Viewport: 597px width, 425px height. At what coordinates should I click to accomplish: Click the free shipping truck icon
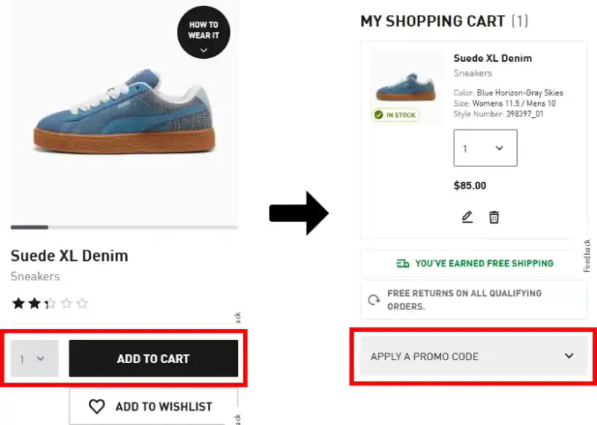pos(403,263)
